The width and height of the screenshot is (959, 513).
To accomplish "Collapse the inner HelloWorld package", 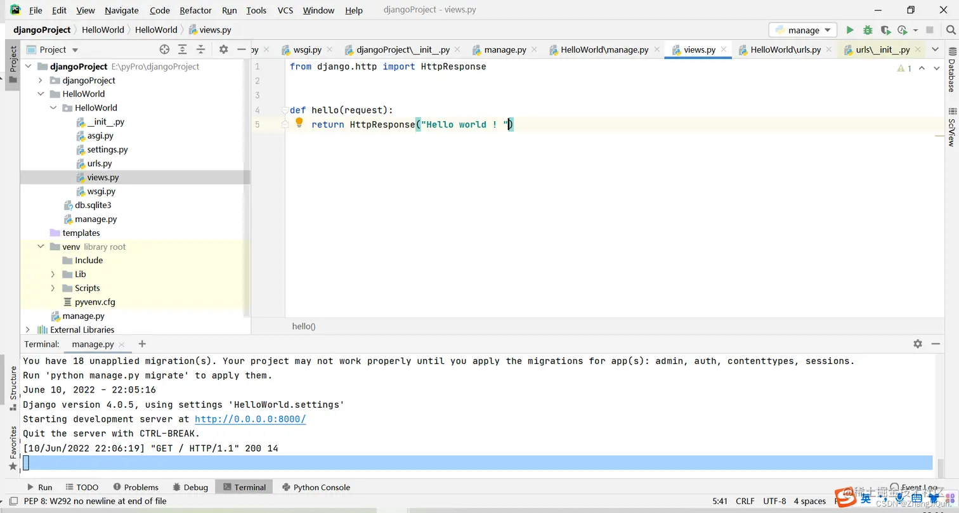I will 53,108.
